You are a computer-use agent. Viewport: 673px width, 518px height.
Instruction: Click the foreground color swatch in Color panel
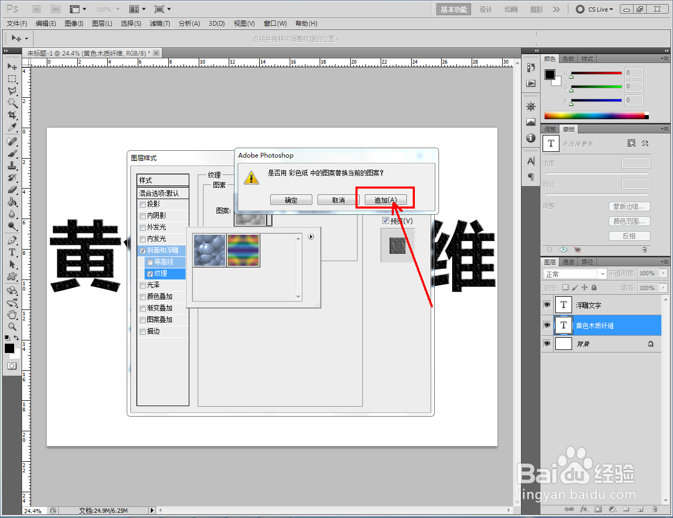(x=550, y=75)
